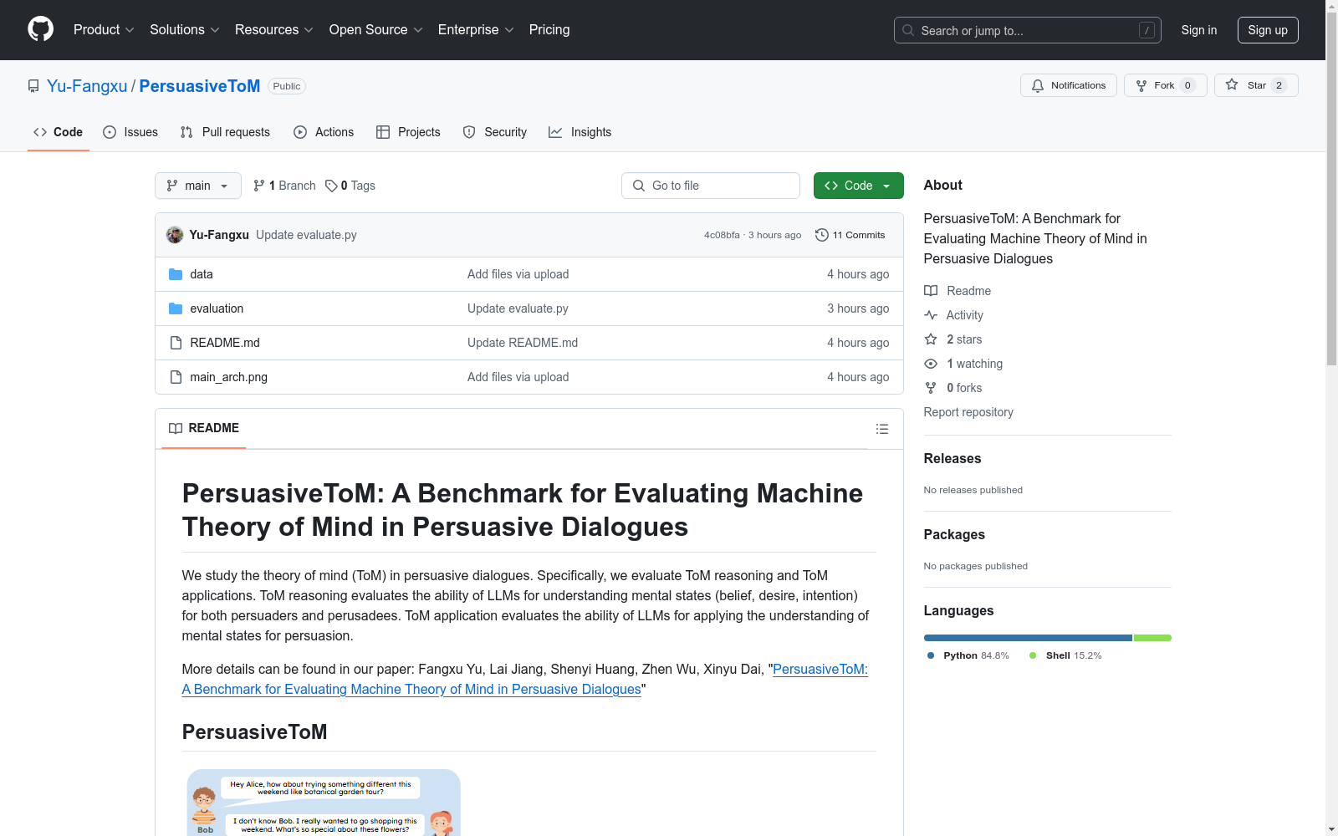View the 0 Tags link
This screenshot has height=836, width=1338.
pyautogui.click(x=350, y=186)
